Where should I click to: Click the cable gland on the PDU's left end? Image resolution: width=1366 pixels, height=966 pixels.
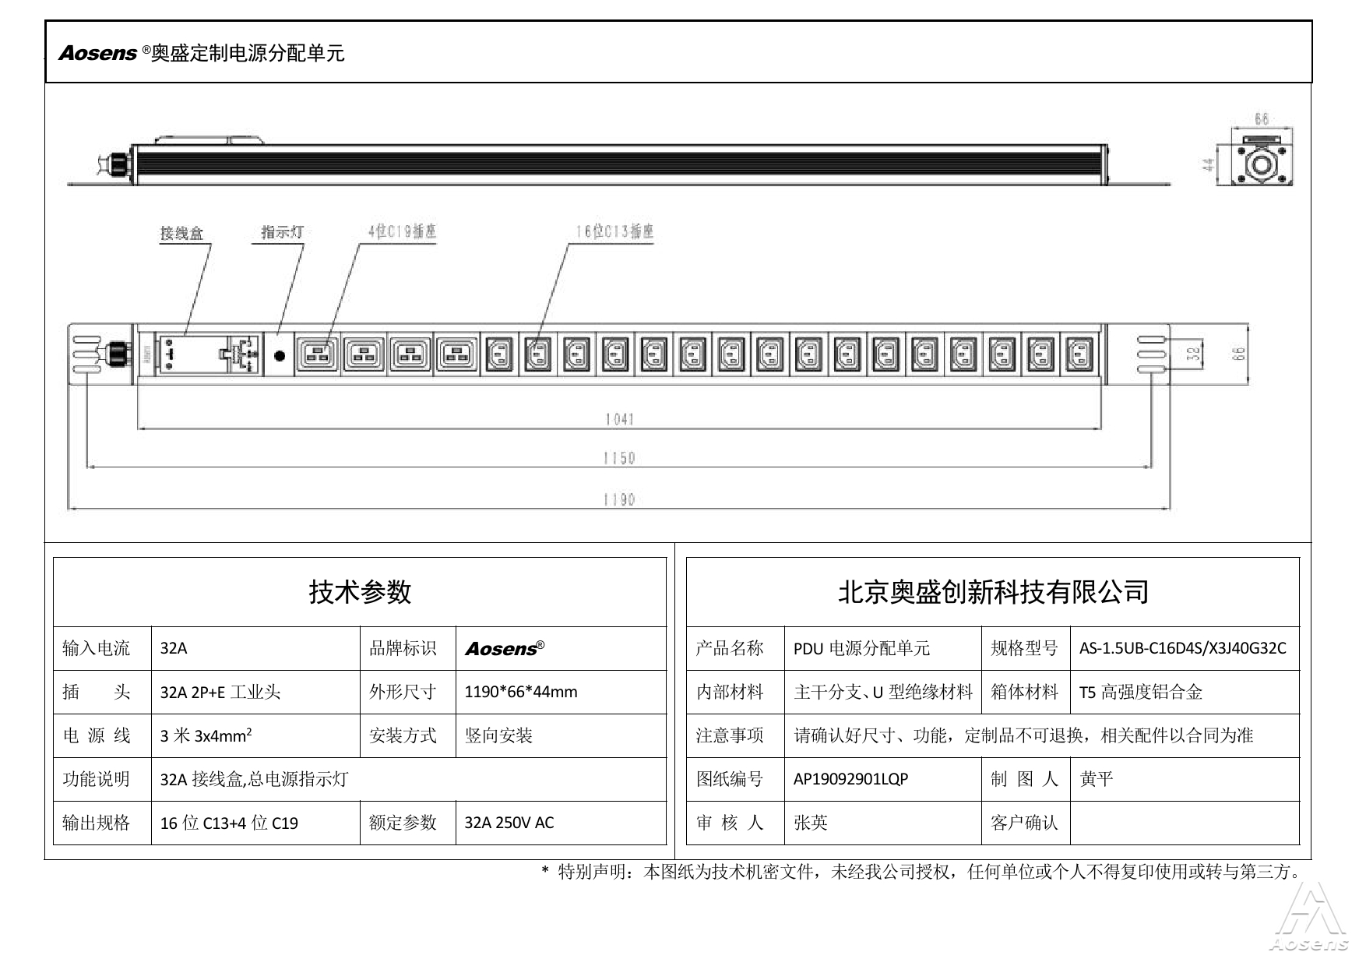117,354
